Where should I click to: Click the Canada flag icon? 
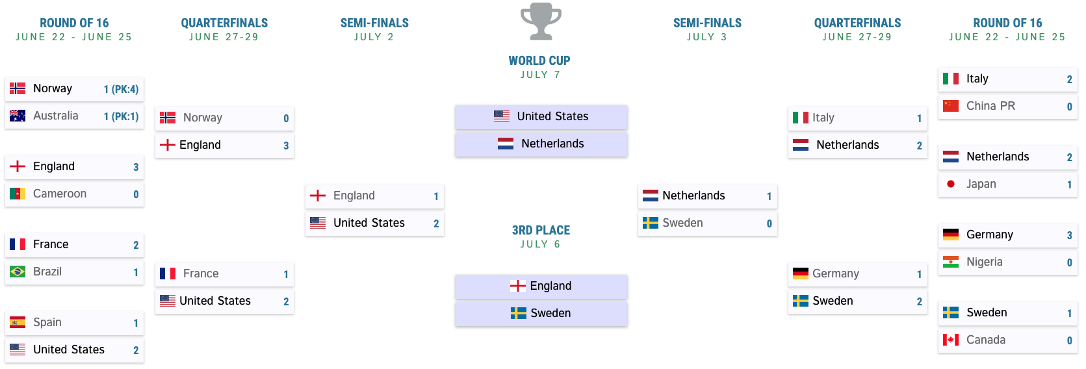[951, 340]
